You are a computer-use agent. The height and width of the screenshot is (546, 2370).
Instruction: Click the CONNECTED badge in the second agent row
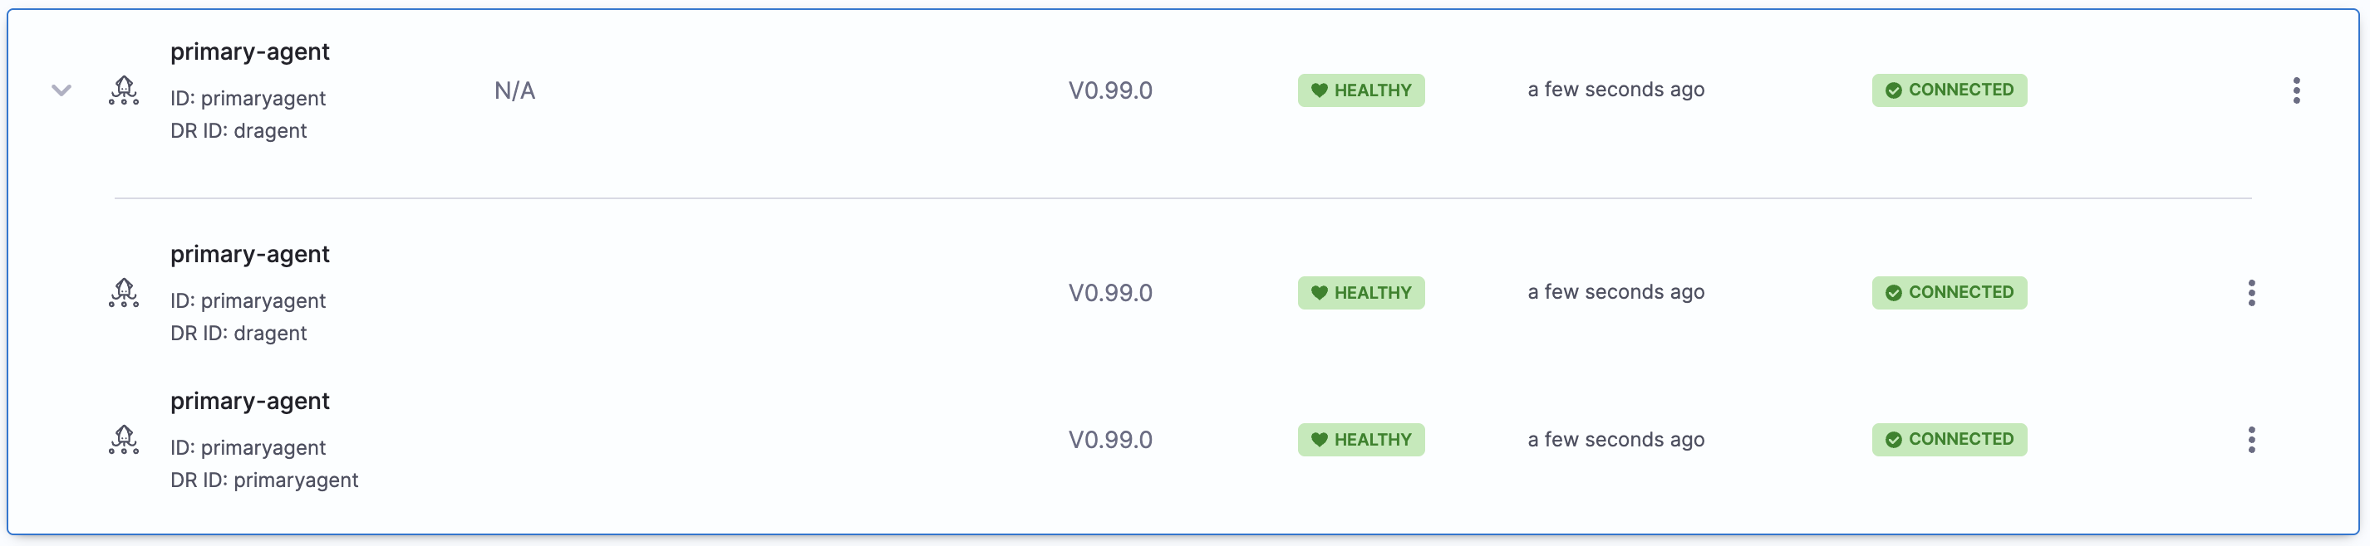coord(1949,292)
